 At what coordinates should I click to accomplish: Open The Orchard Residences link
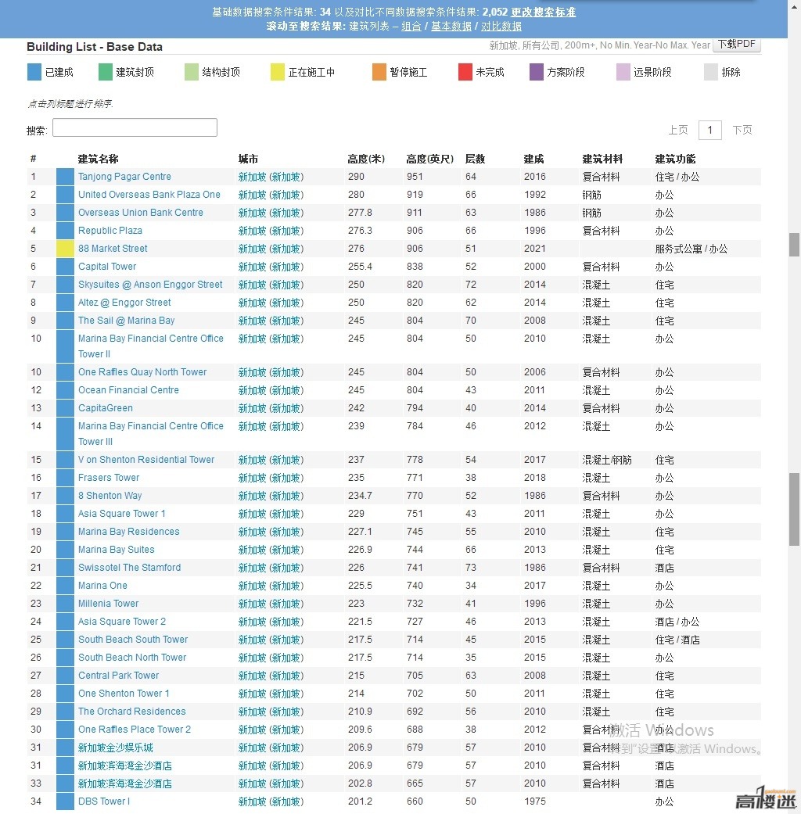pyautogui.click(x=132, y=712)
